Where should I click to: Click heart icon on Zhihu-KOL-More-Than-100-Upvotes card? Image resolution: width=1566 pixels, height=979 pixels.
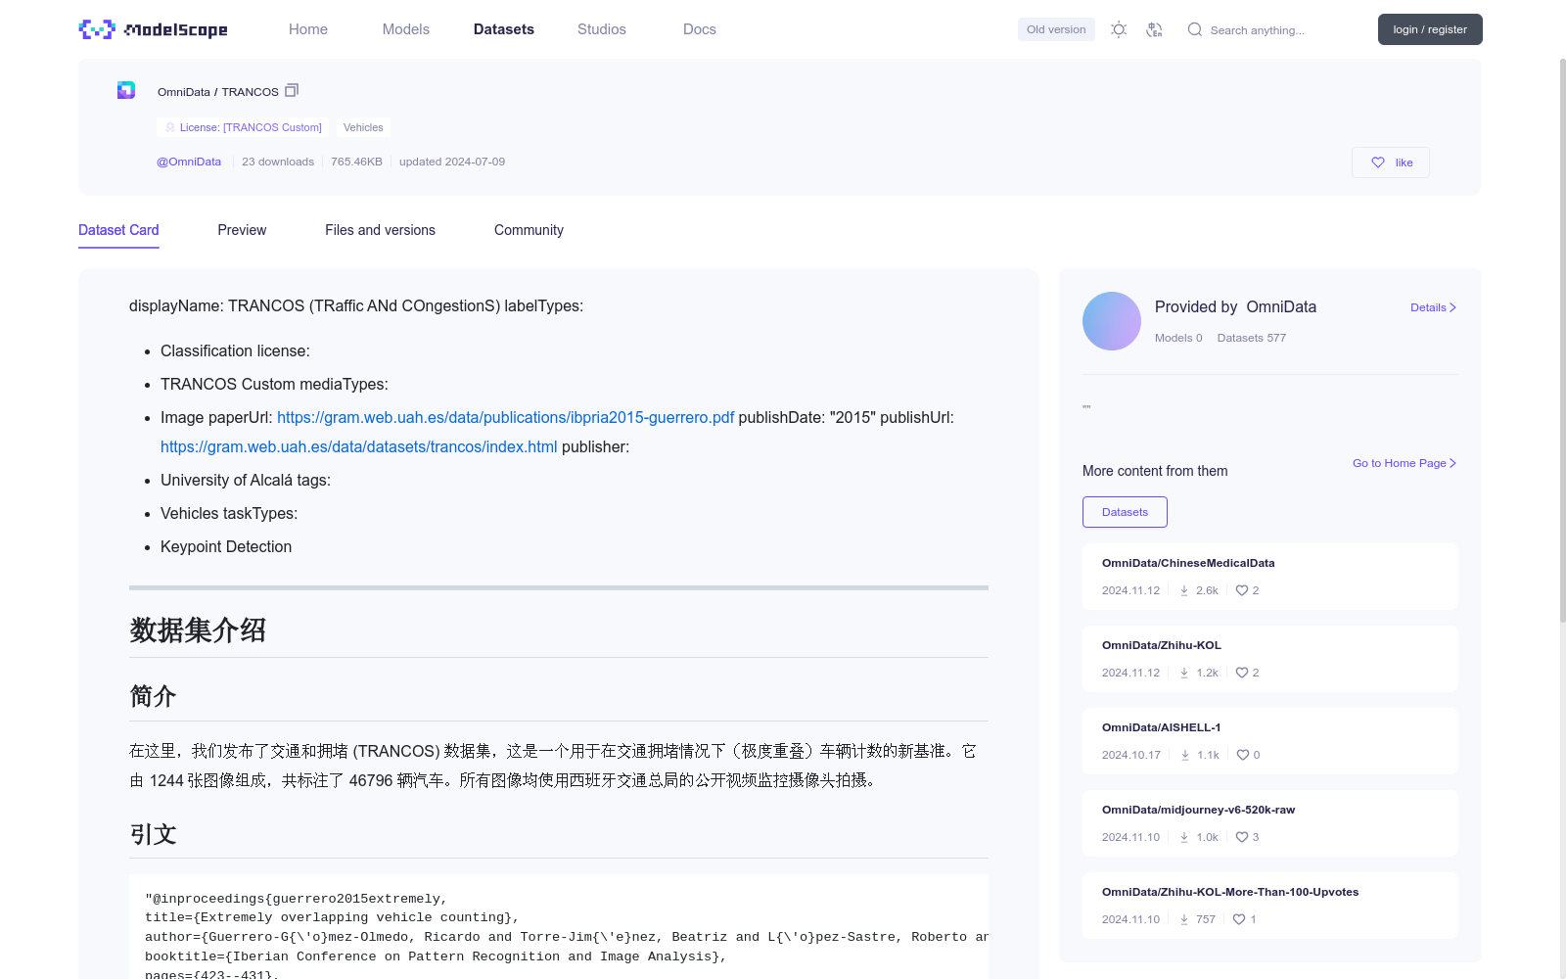[x=1239, y=919]
